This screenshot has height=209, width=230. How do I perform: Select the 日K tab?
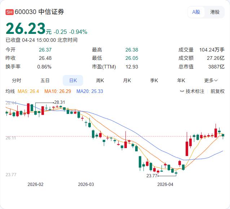(x=73, y=80)
